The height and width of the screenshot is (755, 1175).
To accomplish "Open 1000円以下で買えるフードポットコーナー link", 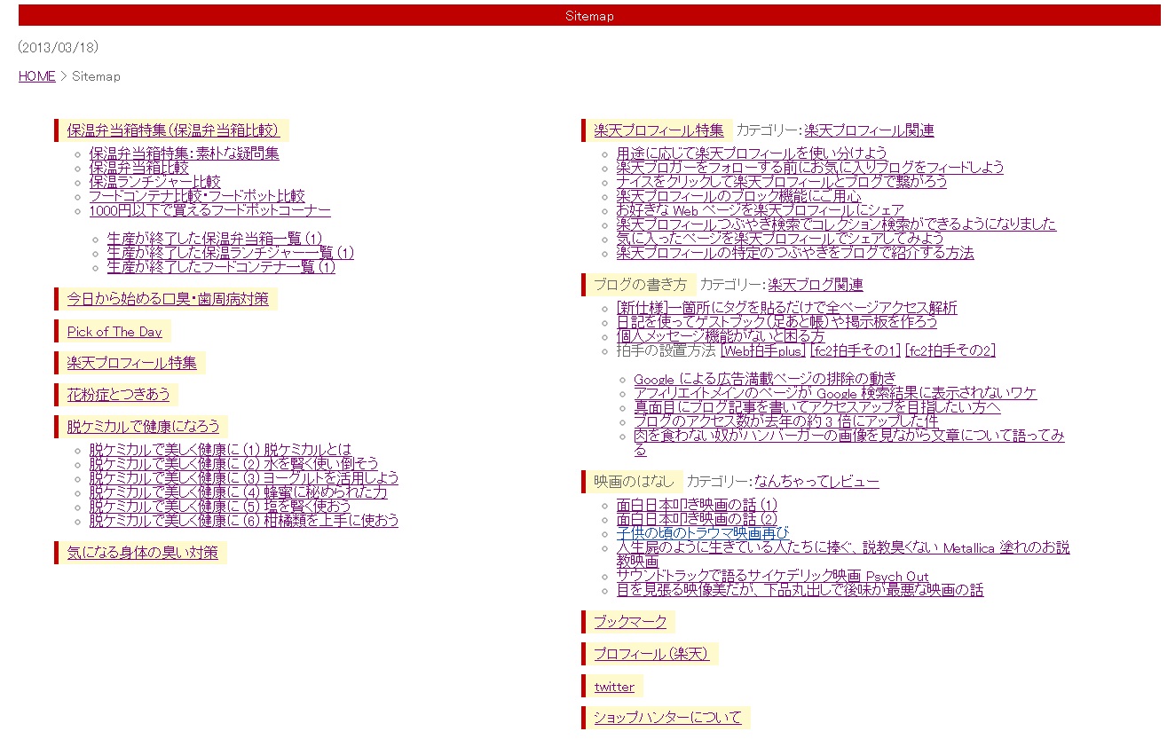I will pyautogui.click(x=209, y=210).
